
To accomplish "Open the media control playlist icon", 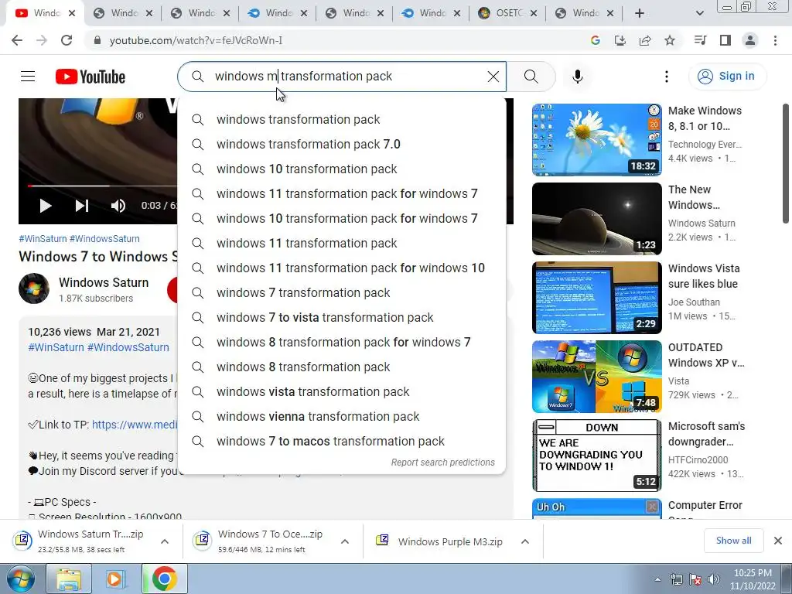I will pyautogui.click(x=700, y=40).
